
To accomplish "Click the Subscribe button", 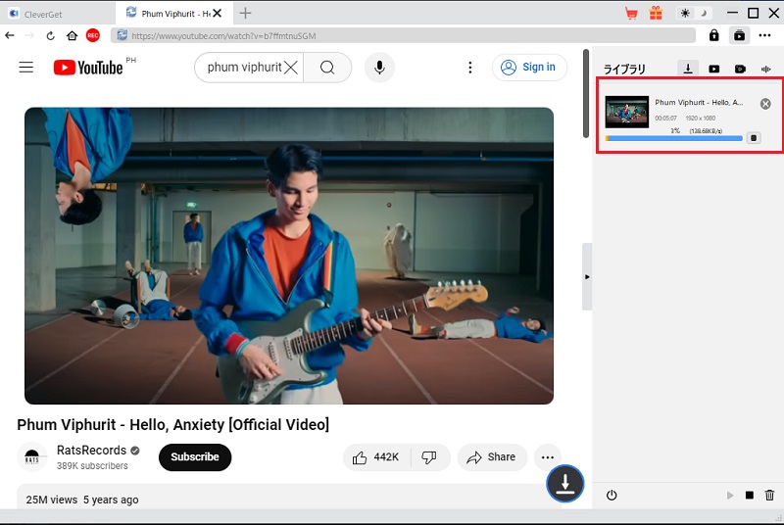I will point(195,457).
